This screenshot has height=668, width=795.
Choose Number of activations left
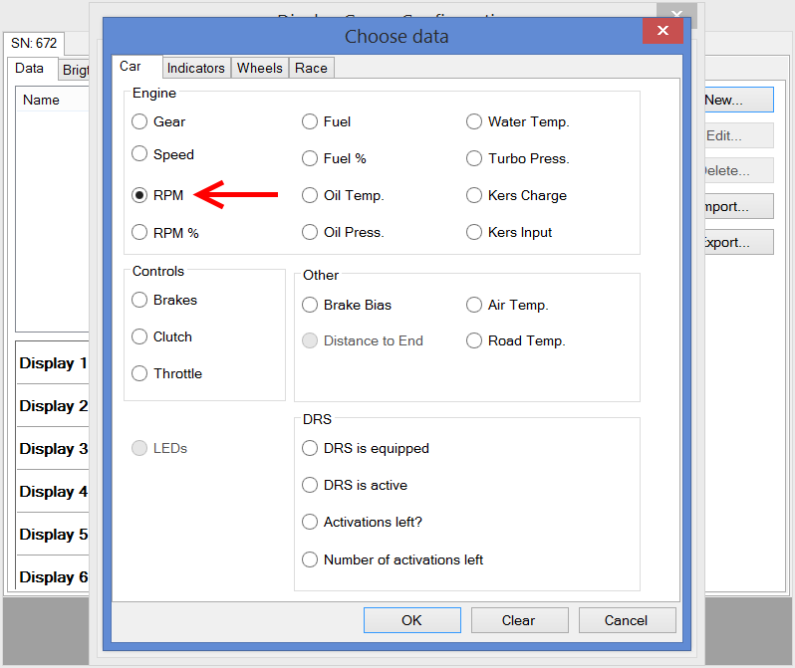coord(310,559)
